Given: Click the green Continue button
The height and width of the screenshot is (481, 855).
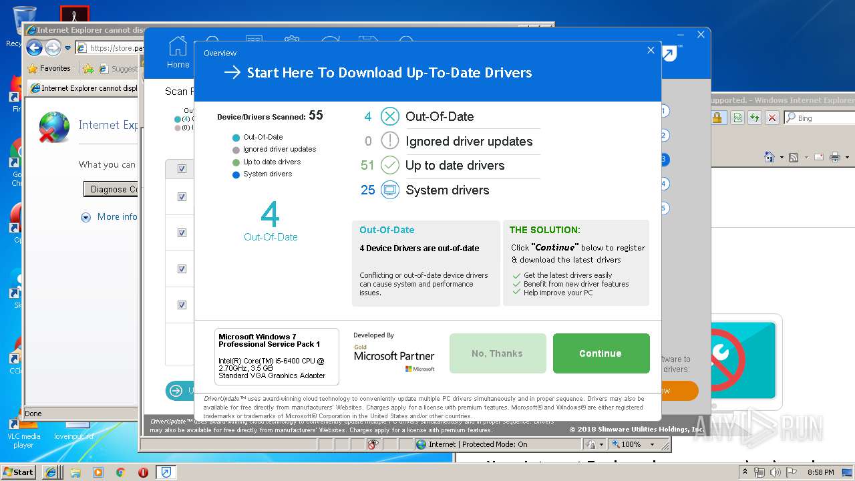Looking at the screenshot, I should 601,353.
